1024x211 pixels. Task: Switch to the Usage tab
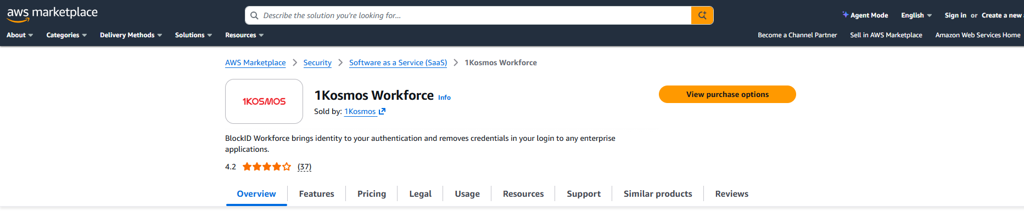pyautogui.click(x=467, y=194)
